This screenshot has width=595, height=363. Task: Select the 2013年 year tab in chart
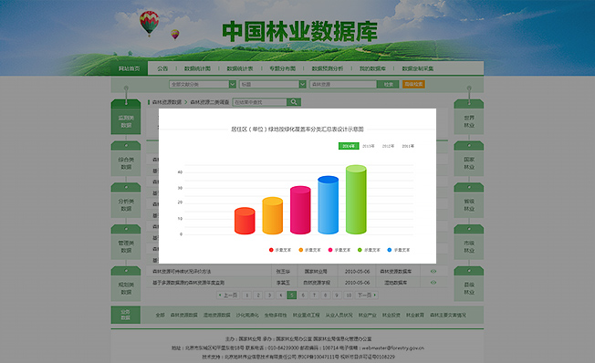368,146
